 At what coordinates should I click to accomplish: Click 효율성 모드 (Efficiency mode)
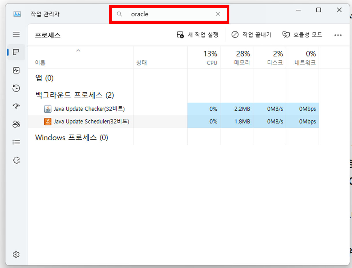(x=302, y=35)
